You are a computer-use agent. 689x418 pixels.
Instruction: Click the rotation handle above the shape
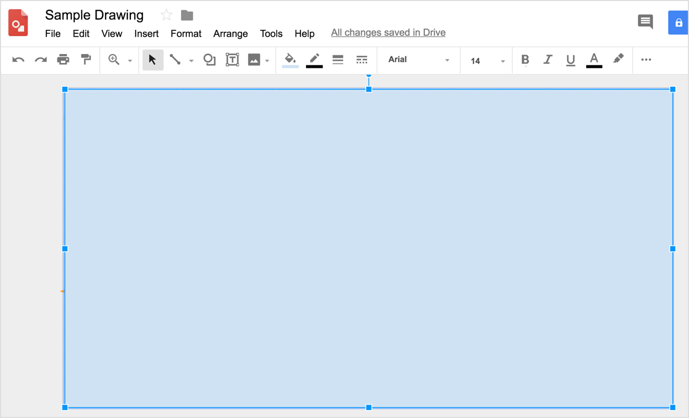369,75
